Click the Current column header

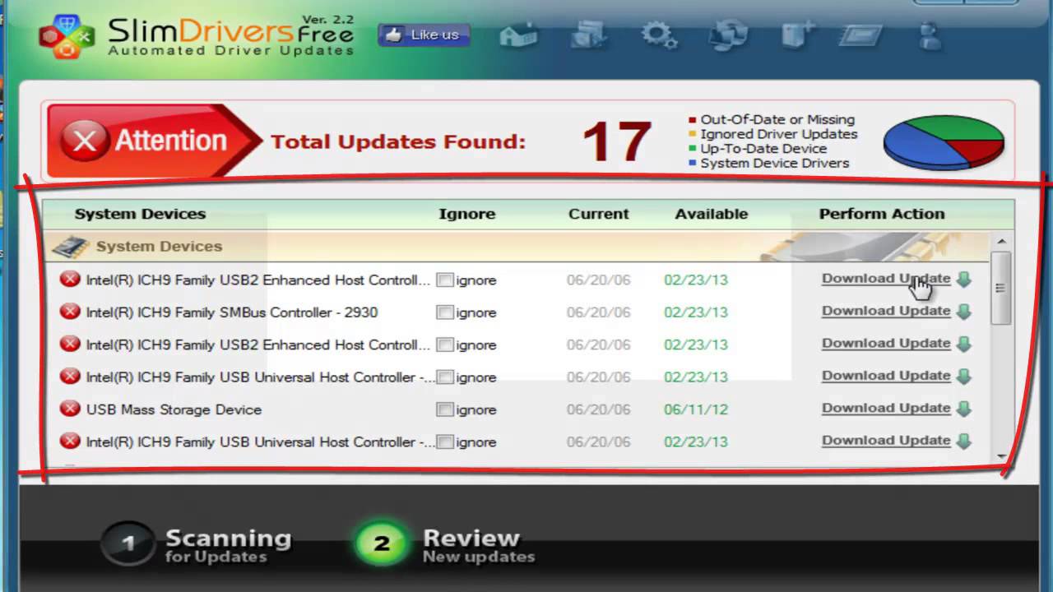pyautogui.click(x=598, y=214)
